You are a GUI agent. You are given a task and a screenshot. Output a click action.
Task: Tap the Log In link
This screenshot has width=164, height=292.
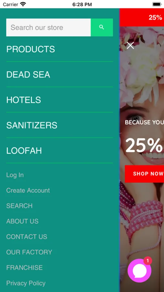(x=15, y=175)
